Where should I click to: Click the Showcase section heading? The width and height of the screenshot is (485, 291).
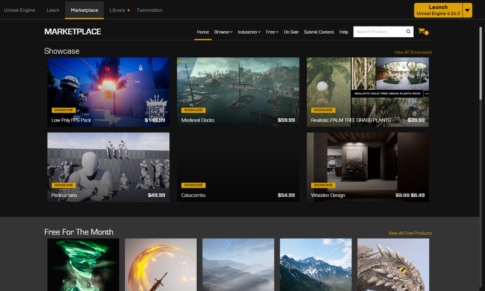(x=62, y=51)
